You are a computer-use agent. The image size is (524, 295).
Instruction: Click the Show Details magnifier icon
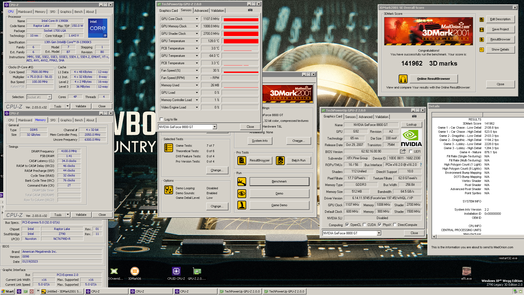[482, 50]
